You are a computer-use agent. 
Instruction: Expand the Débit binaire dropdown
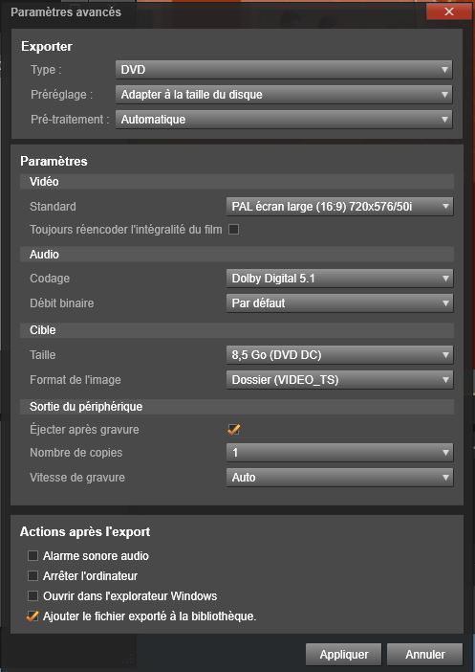(x=339, y=303)
